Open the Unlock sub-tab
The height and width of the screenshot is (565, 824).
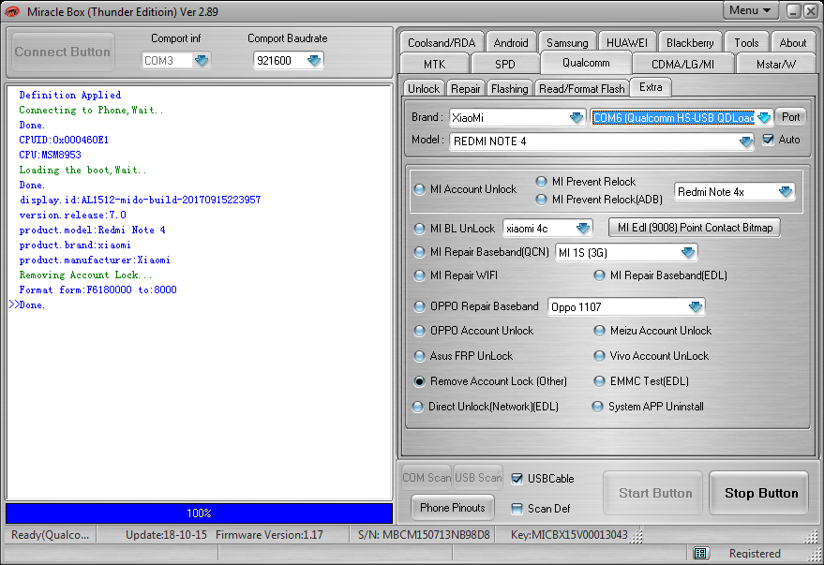(424, 89)
